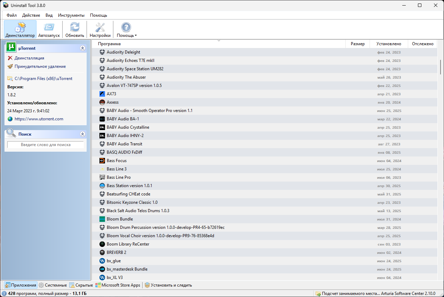Click the Обновить toolbar button

(75, 30)
